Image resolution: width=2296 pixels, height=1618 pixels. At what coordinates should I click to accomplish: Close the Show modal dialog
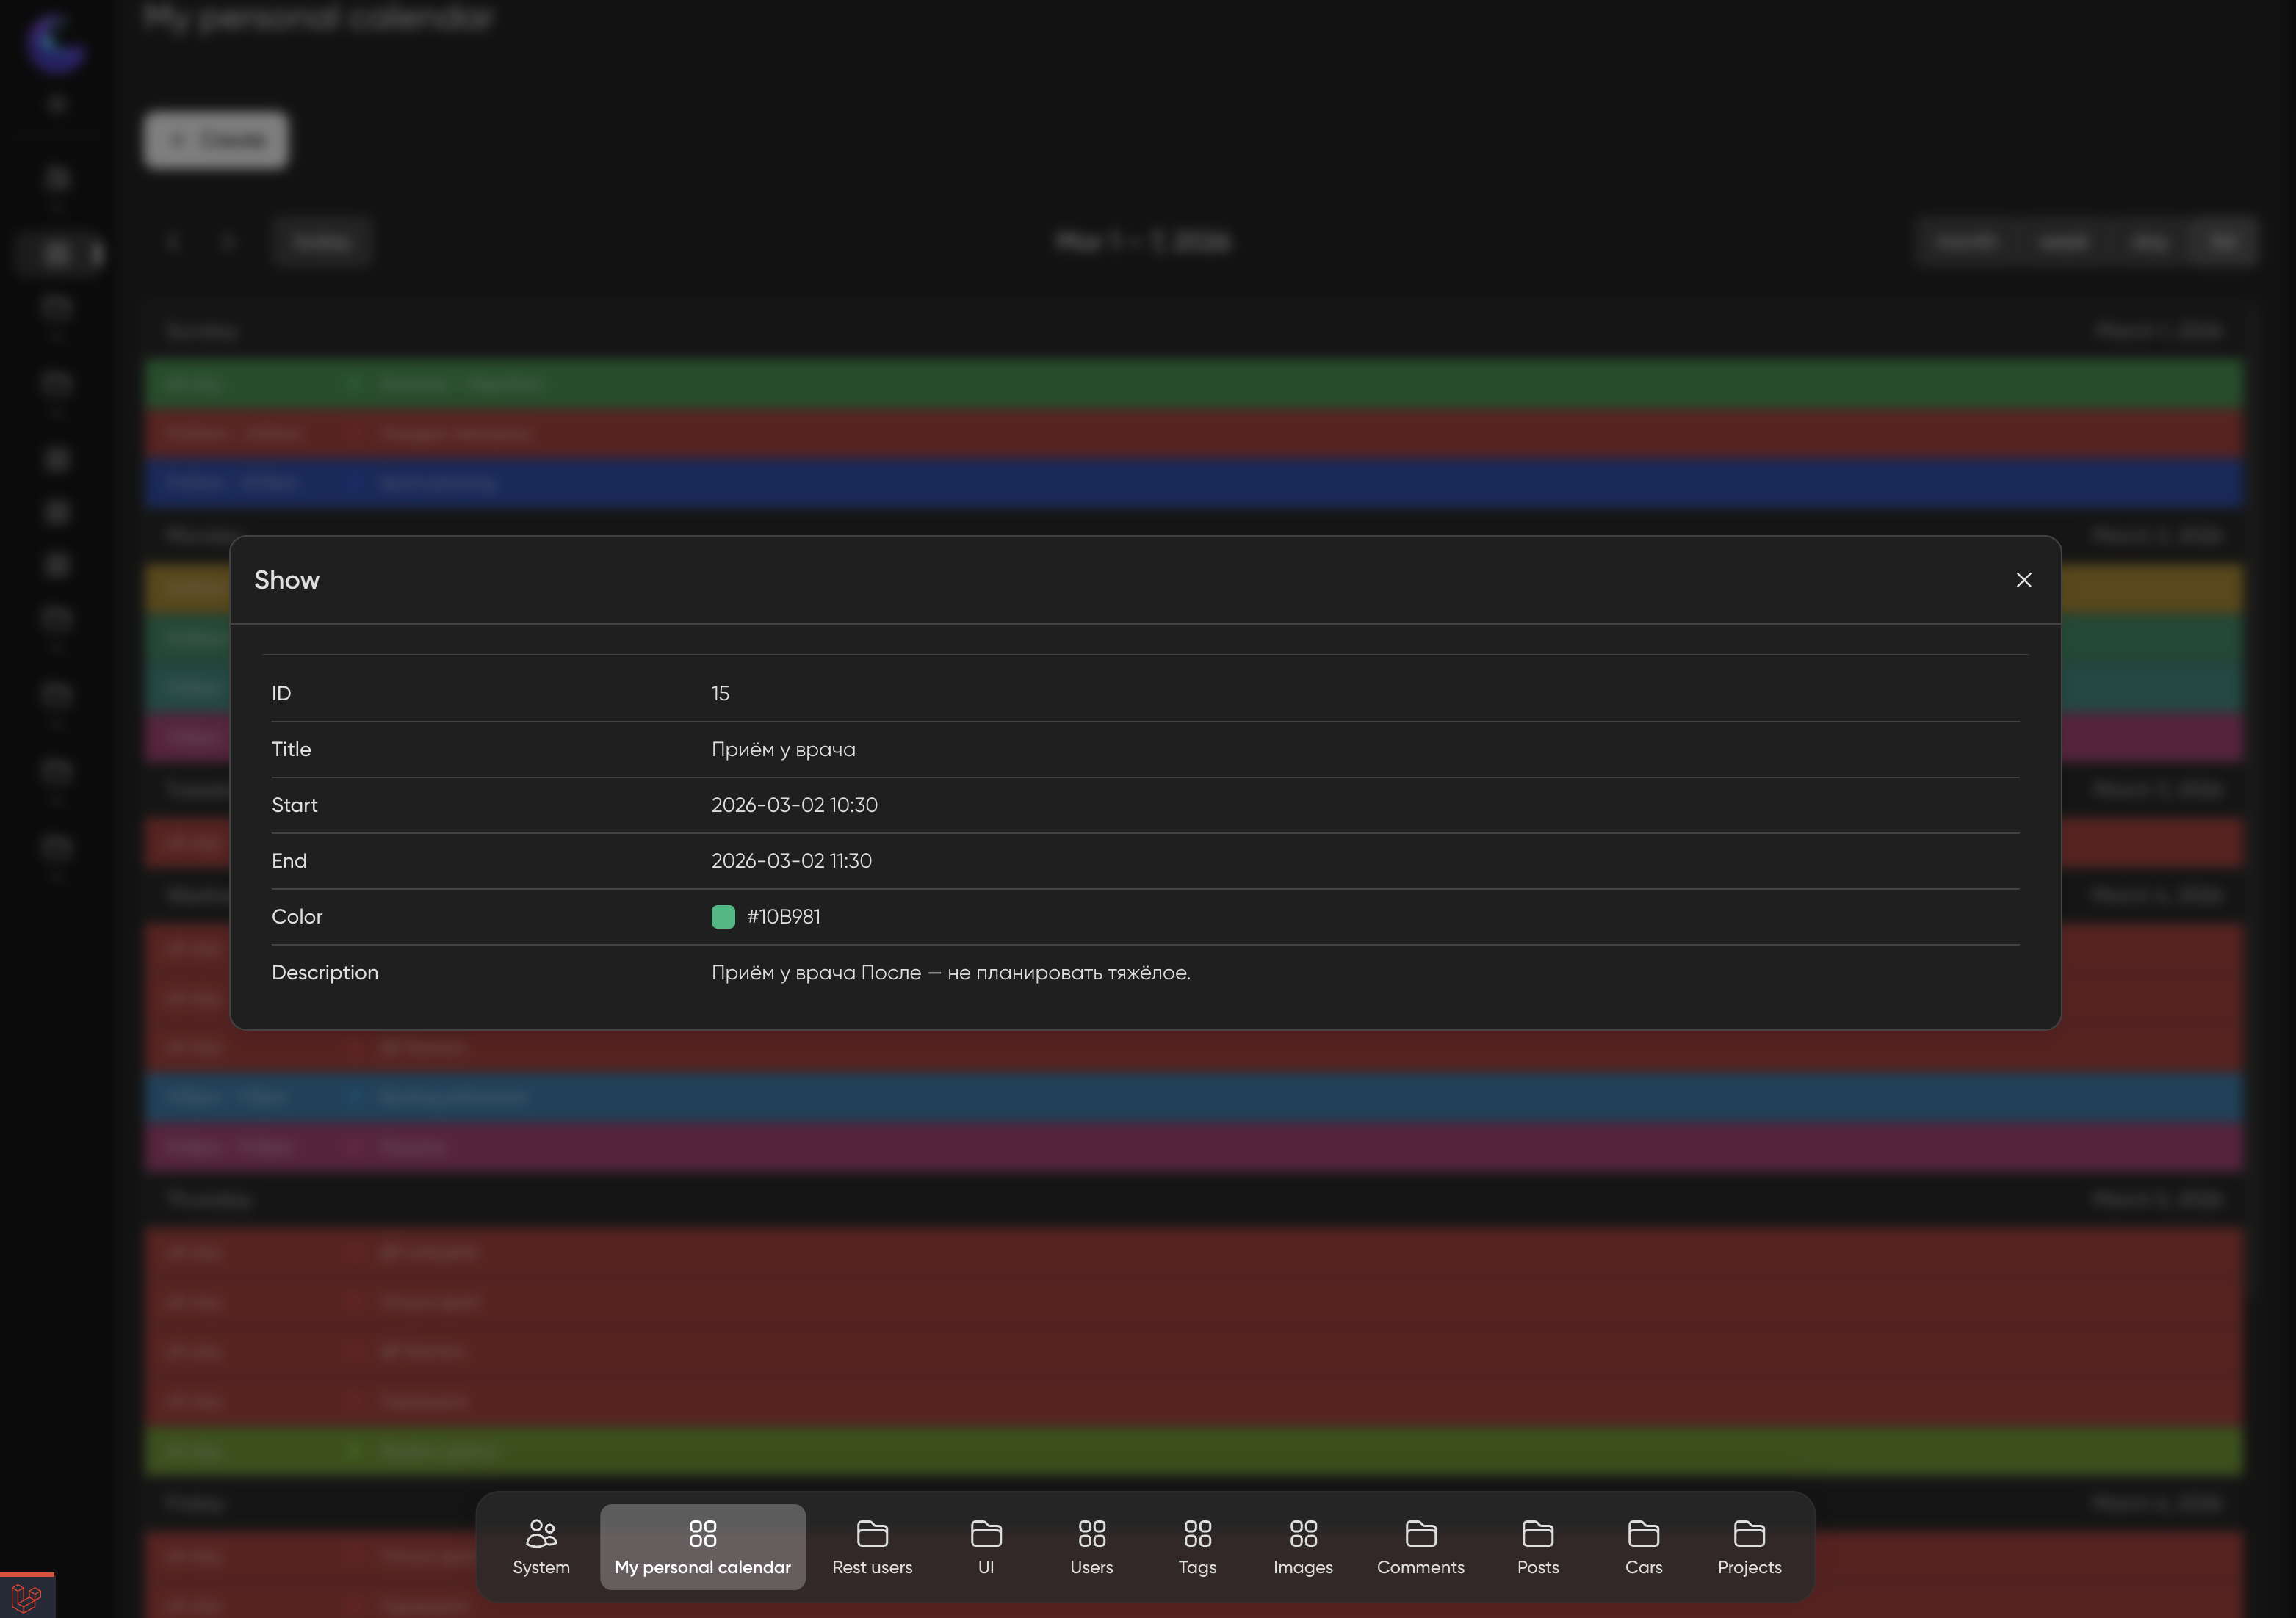coord(2023,580)
